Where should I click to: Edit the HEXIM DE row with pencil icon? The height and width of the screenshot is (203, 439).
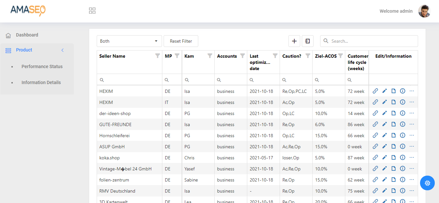384,91
